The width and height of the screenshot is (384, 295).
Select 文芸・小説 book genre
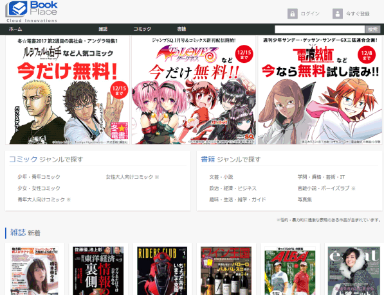pos(221,177)
